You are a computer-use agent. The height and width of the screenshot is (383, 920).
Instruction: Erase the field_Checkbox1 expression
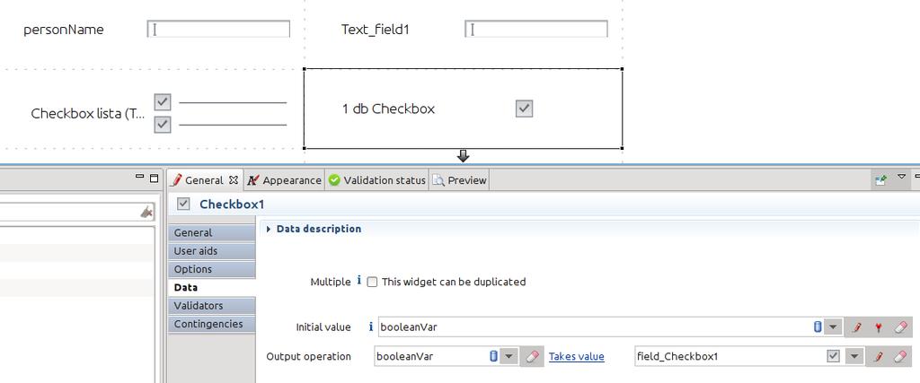[x=901, y=357]
